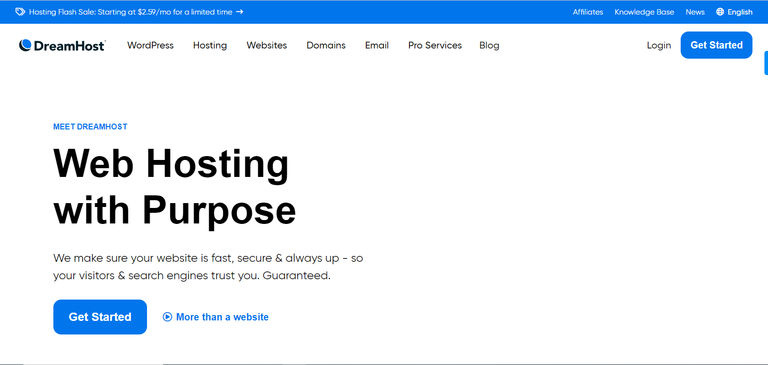This screenshot has width=768, height=365.
Task: Click Get Started in the header
Action: point(717,45)
